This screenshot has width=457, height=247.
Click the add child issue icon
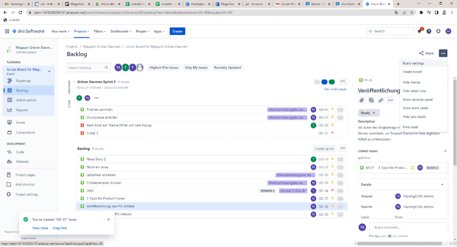(371, 100)
